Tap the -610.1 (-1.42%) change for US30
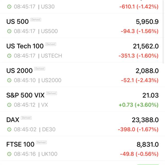Image resolution: width=165 pixels, height=165 pixels. point(139,7)
